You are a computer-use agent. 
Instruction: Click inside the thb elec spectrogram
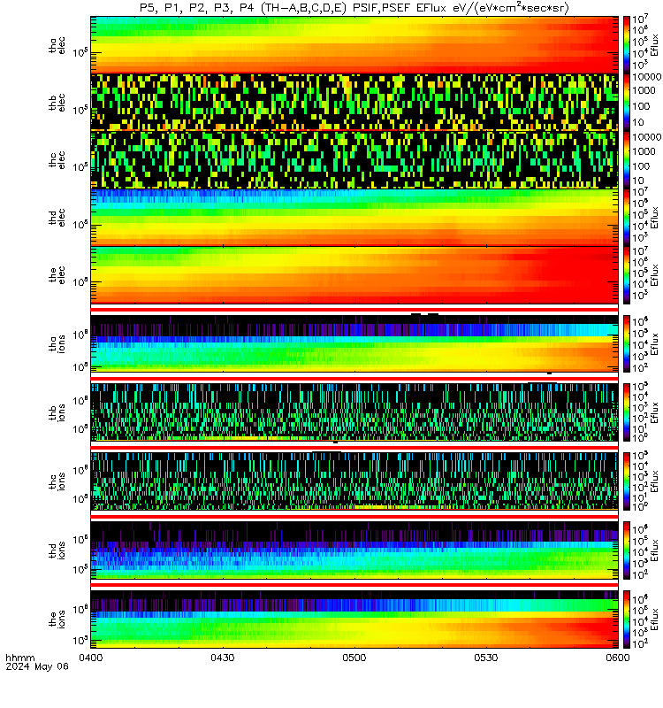point(354,102)
